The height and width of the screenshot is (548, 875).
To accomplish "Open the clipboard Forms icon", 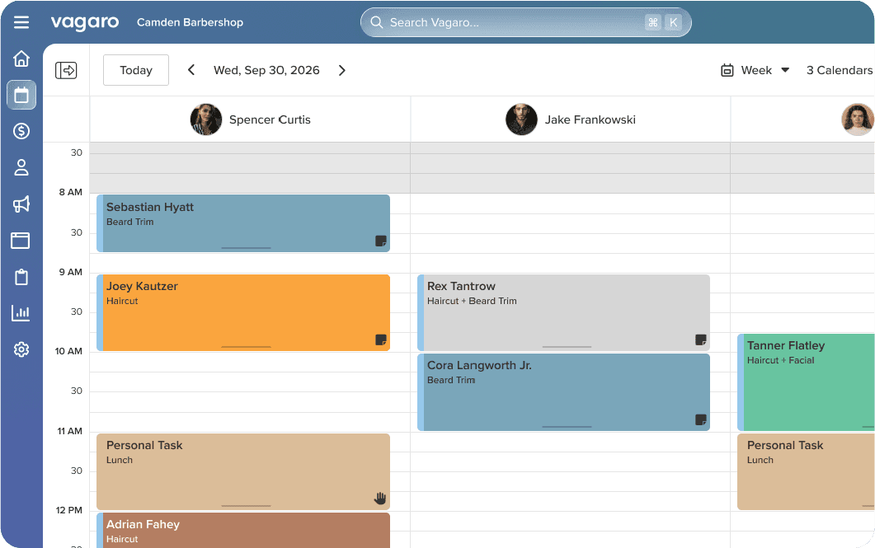I will (x=21, y=276).
